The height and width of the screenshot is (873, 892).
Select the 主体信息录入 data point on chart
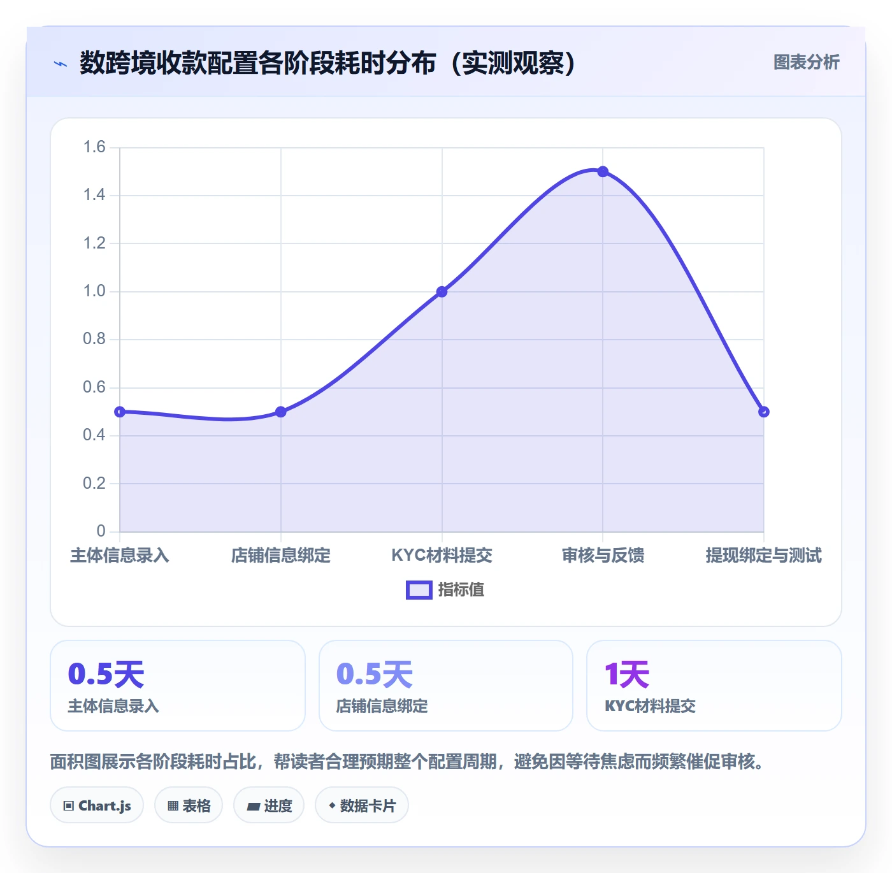120,412
